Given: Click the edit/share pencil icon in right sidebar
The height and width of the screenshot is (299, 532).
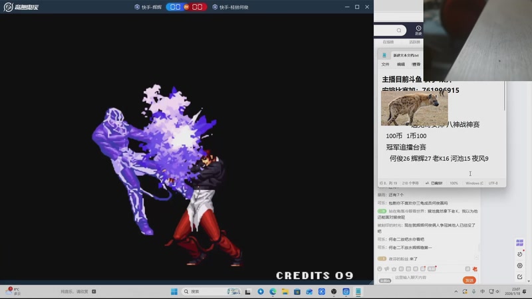Looking at the screenshot, I should (520, 276).
